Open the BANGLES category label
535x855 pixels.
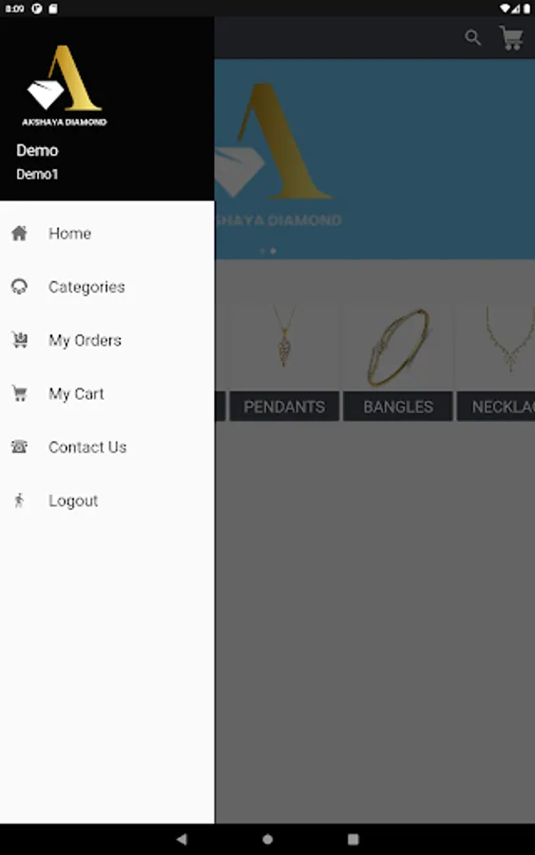(398, 407)
